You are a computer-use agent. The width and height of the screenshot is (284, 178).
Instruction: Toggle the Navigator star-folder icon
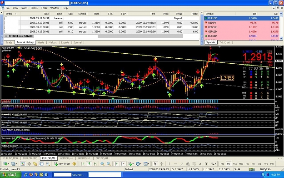(x=35, y=164)
